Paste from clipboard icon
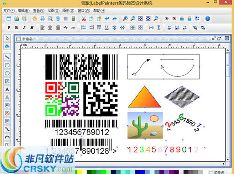The image size is (234, 174). coord(99,19)
